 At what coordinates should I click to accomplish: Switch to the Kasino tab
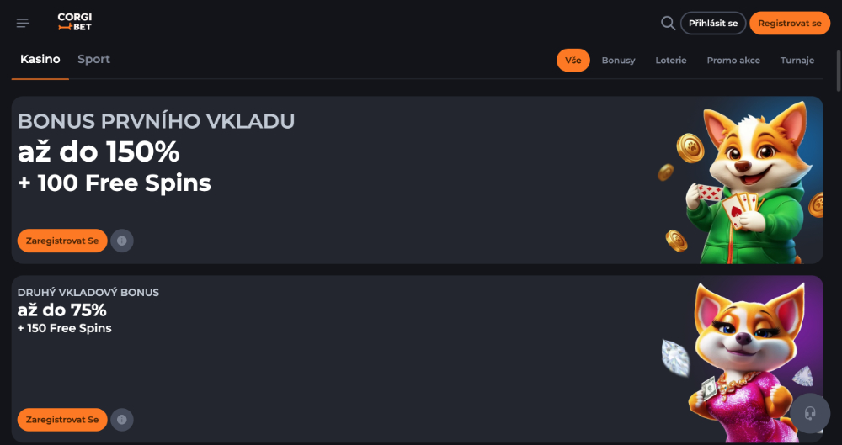tap(40, 60)
